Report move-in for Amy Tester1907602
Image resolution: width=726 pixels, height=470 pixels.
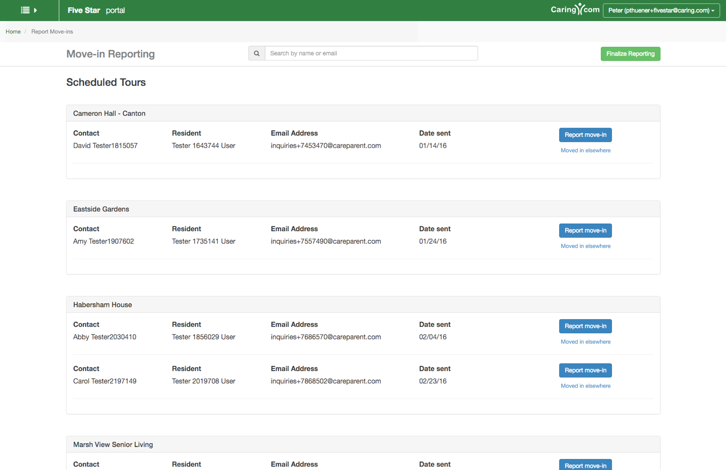[x=585, y=230]
